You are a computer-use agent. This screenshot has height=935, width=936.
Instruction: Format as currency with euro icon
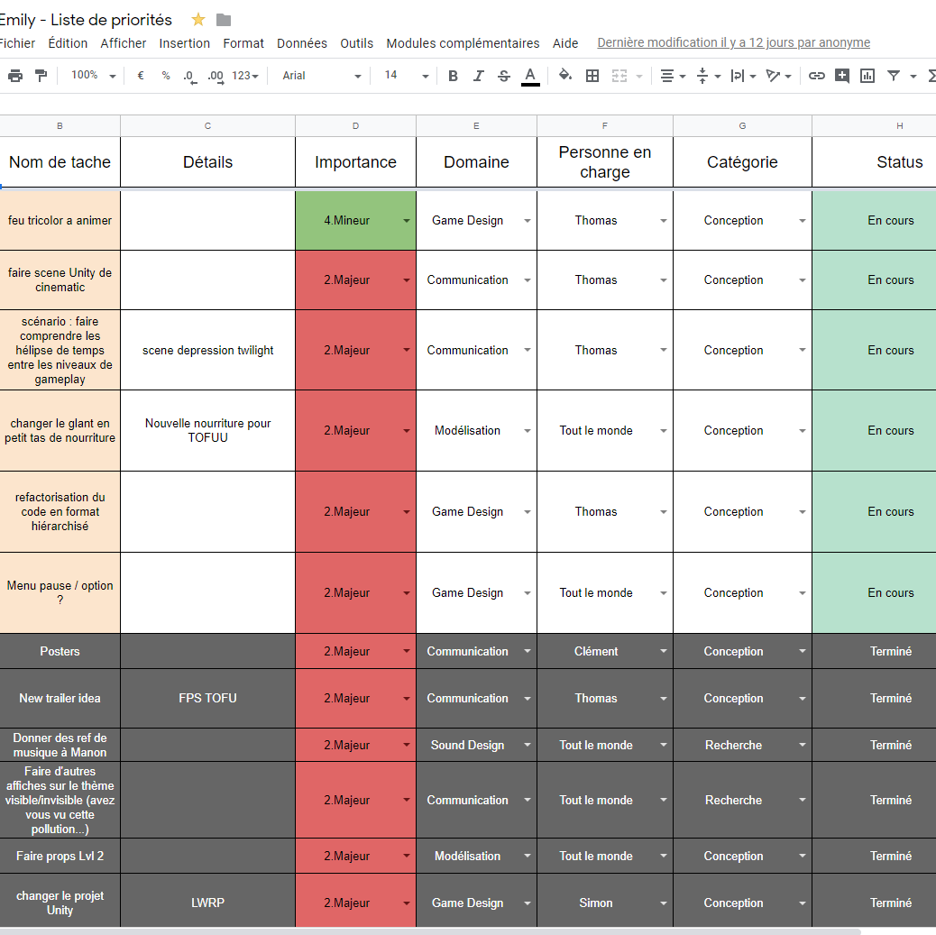click(141, 76)
